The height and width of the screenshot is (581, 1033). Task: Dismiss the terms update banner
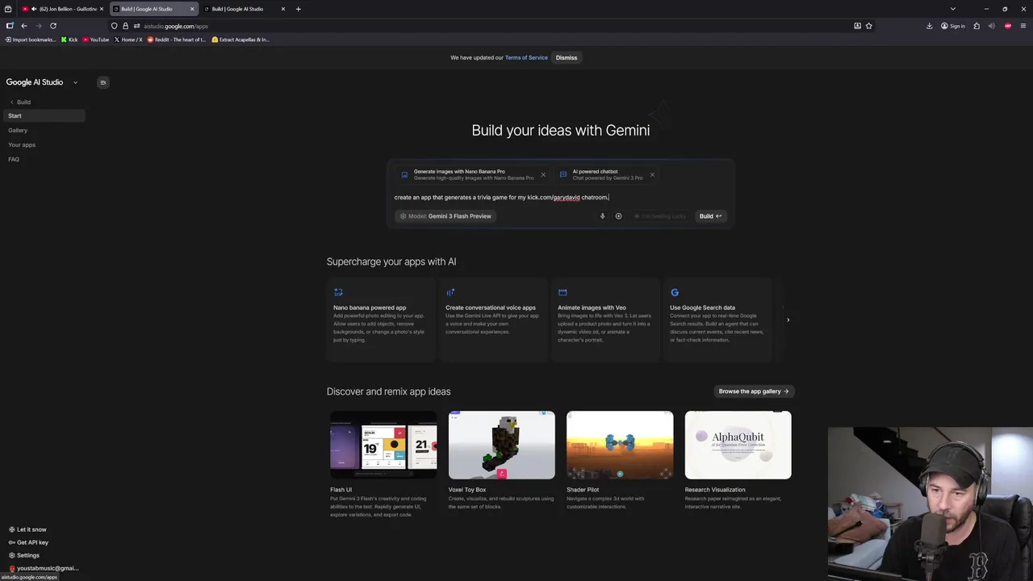point(567,57)
